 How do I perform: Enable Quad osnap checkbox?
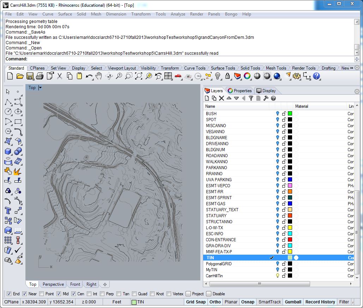point(134,294)
